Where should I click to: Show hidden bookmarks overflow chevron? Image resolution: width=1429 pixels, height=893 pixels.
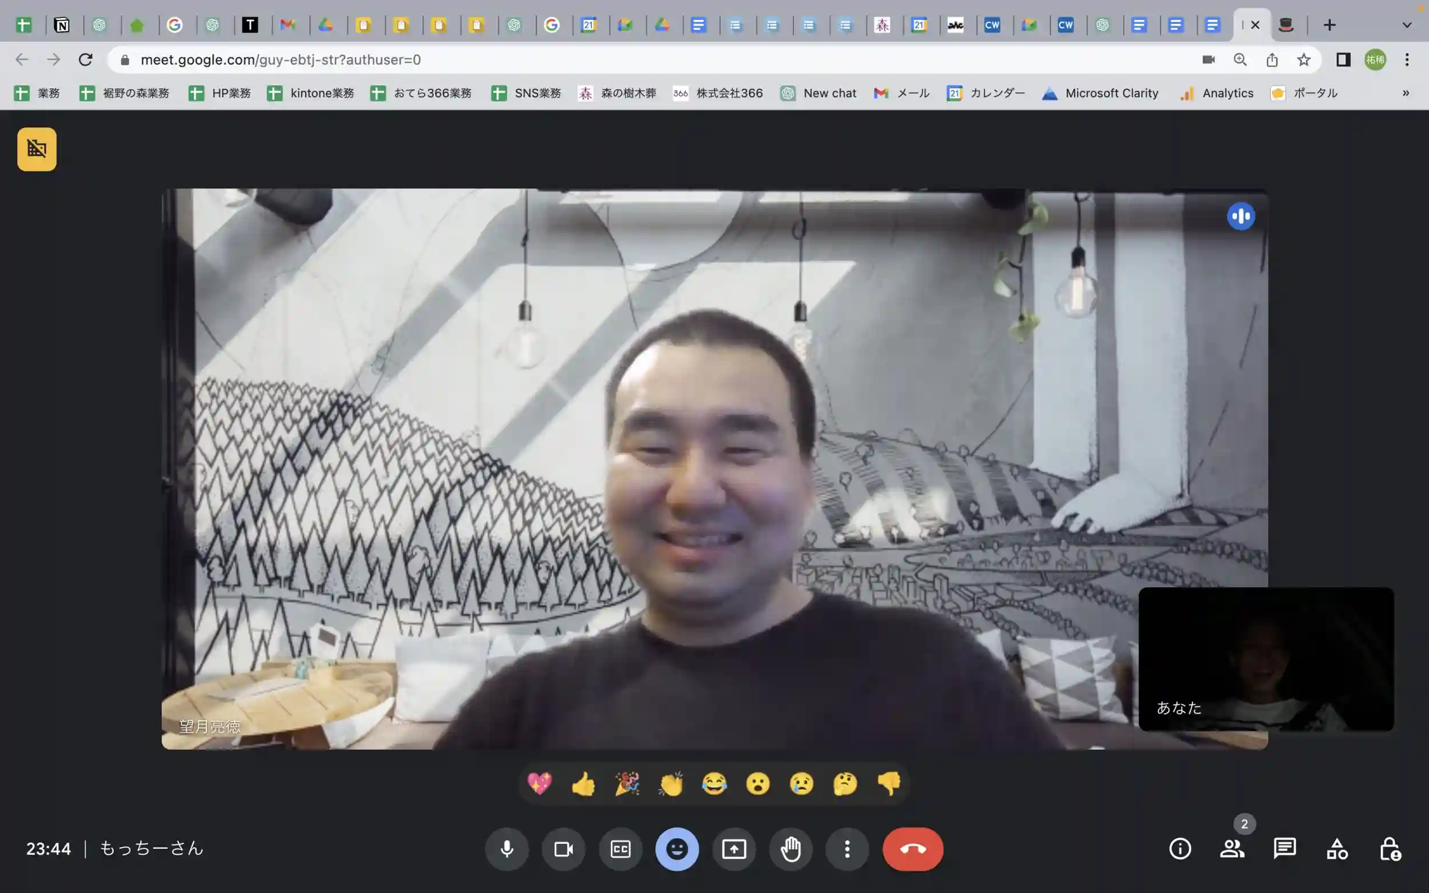(x=1406, y=93)
